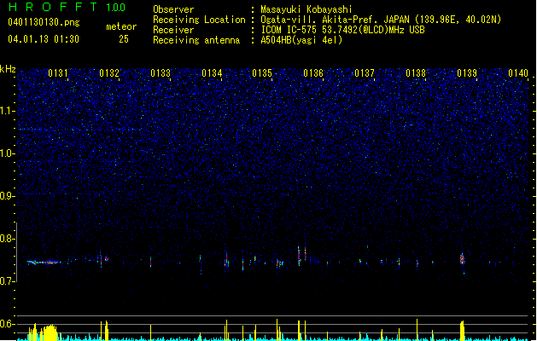Click the 'Receiver' label

click(x=173, y=30)
